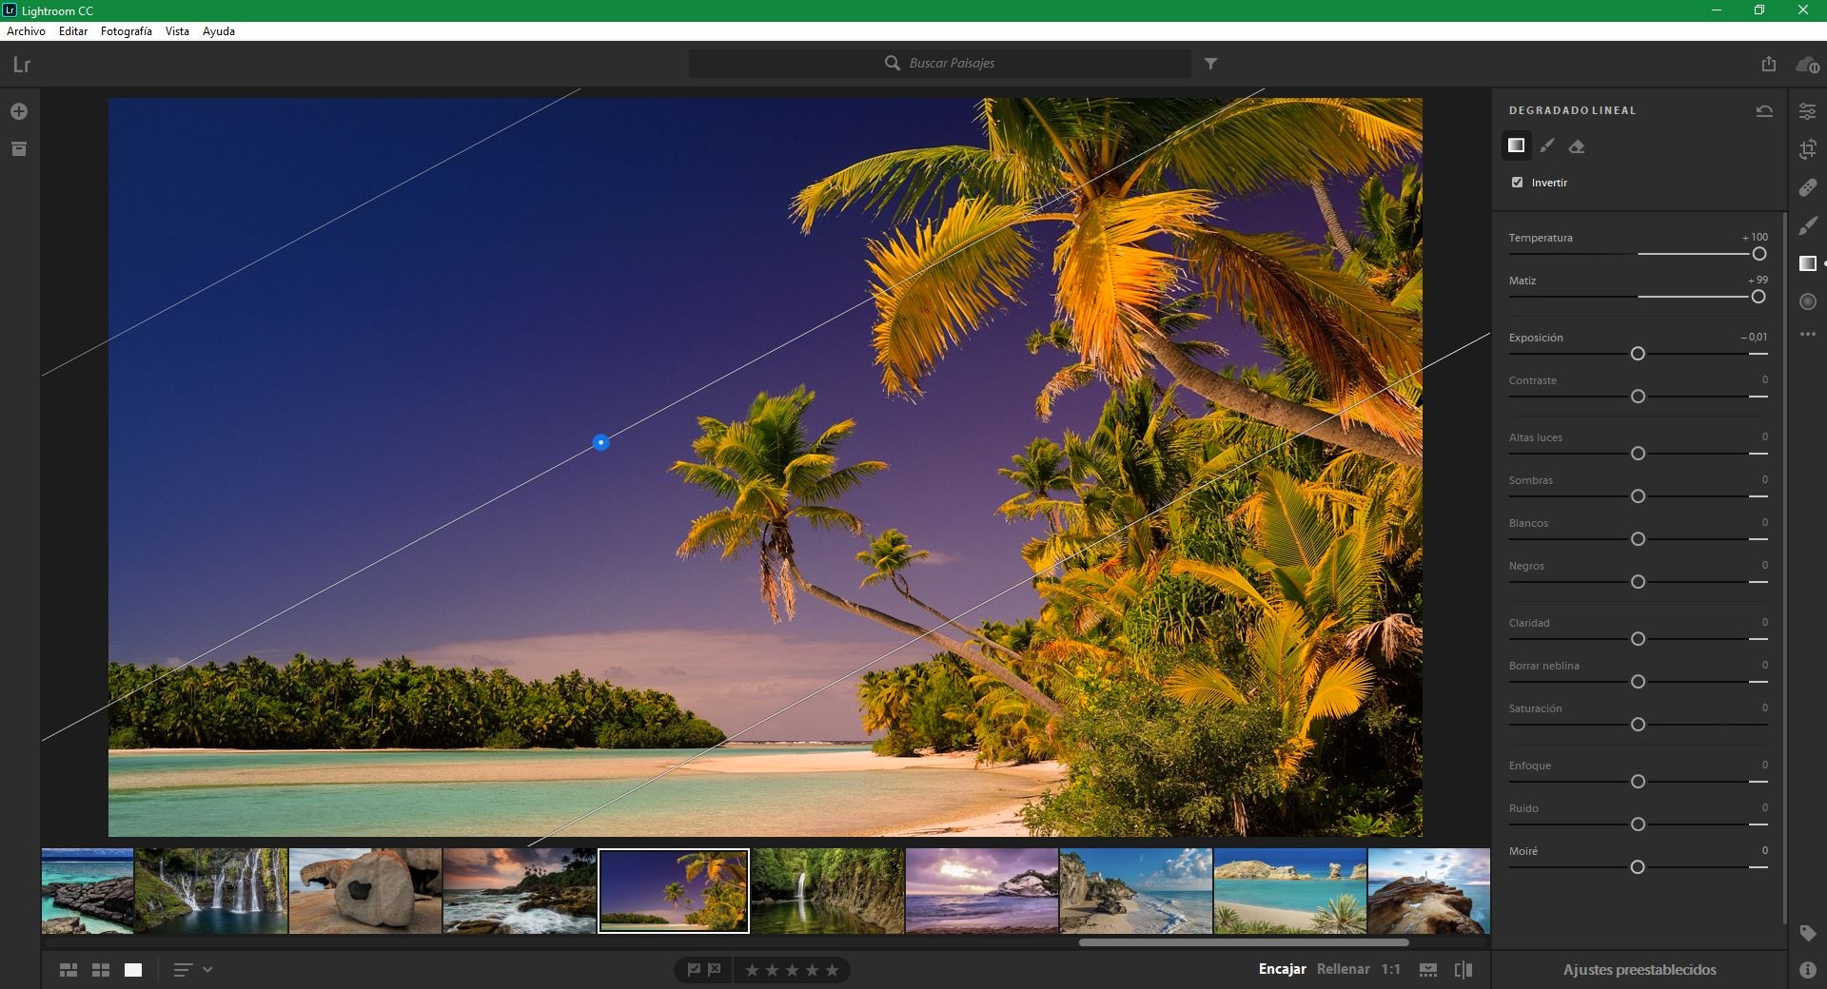Select the gradient eraser tool
The height and width of the screenshot is (989, 1827).
(x=1577, y=146)
